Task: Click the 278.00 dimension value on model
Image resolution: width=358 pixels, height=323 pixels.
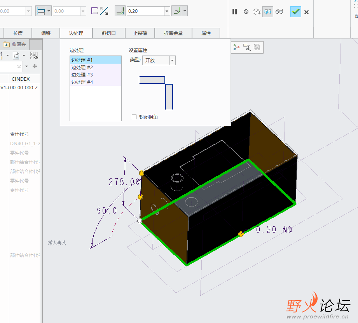Action: [124, 182]
